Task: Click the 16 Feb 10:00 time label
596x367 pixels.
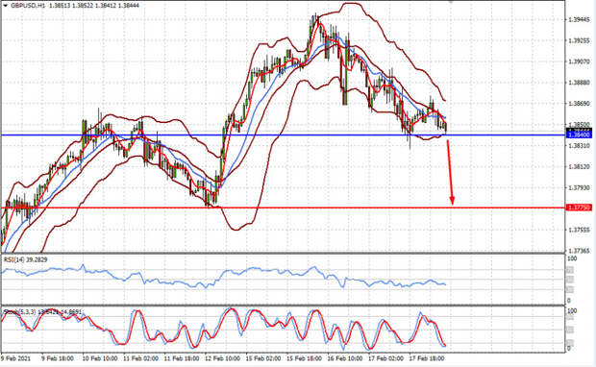Action: tap(345, 358)
